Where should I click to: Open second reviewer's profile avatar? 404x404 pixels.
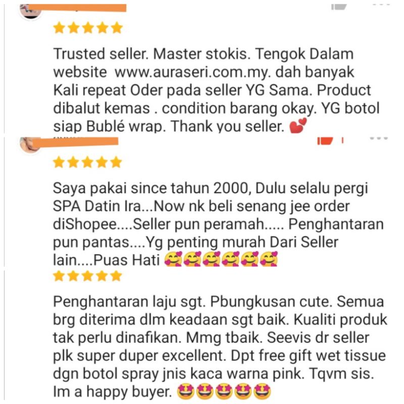[30, 145]
